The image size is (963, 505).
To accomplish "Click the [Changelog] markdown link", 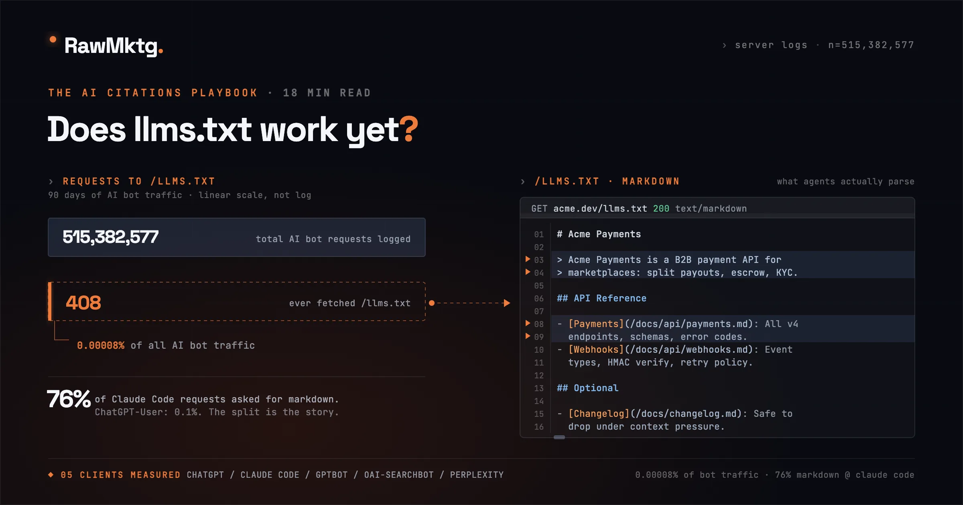I will coord(599,414).
